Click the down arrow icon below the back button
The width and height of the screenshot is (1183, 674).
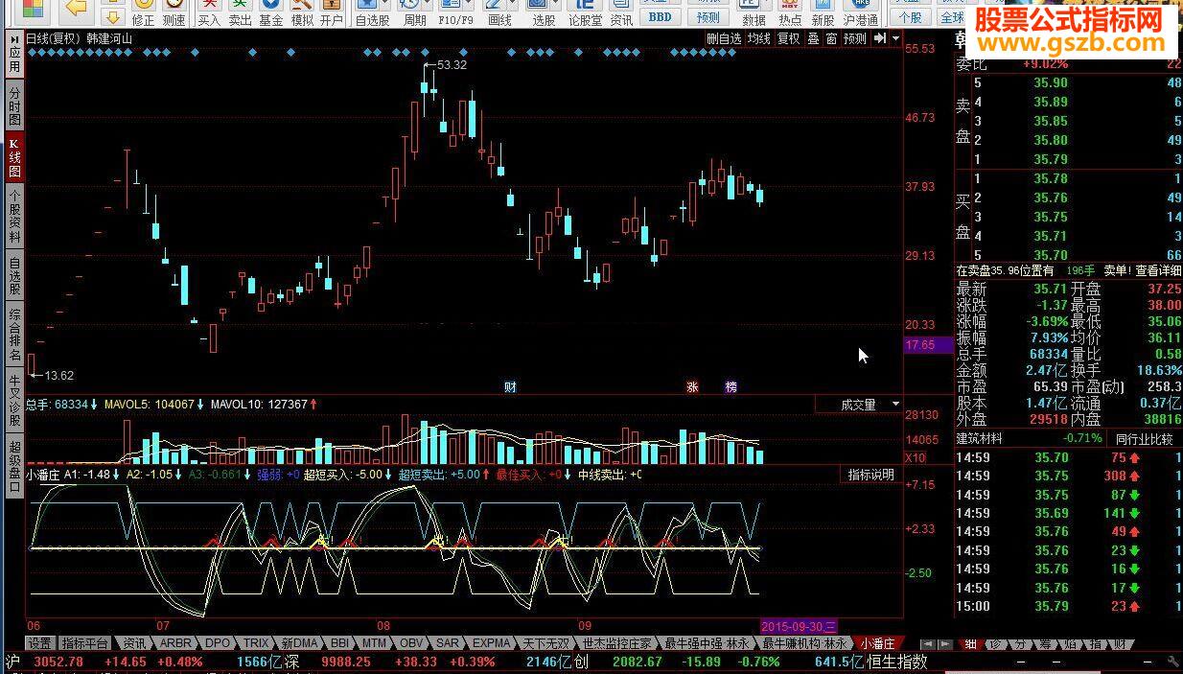pyautogui.click(x=112, y=16)
